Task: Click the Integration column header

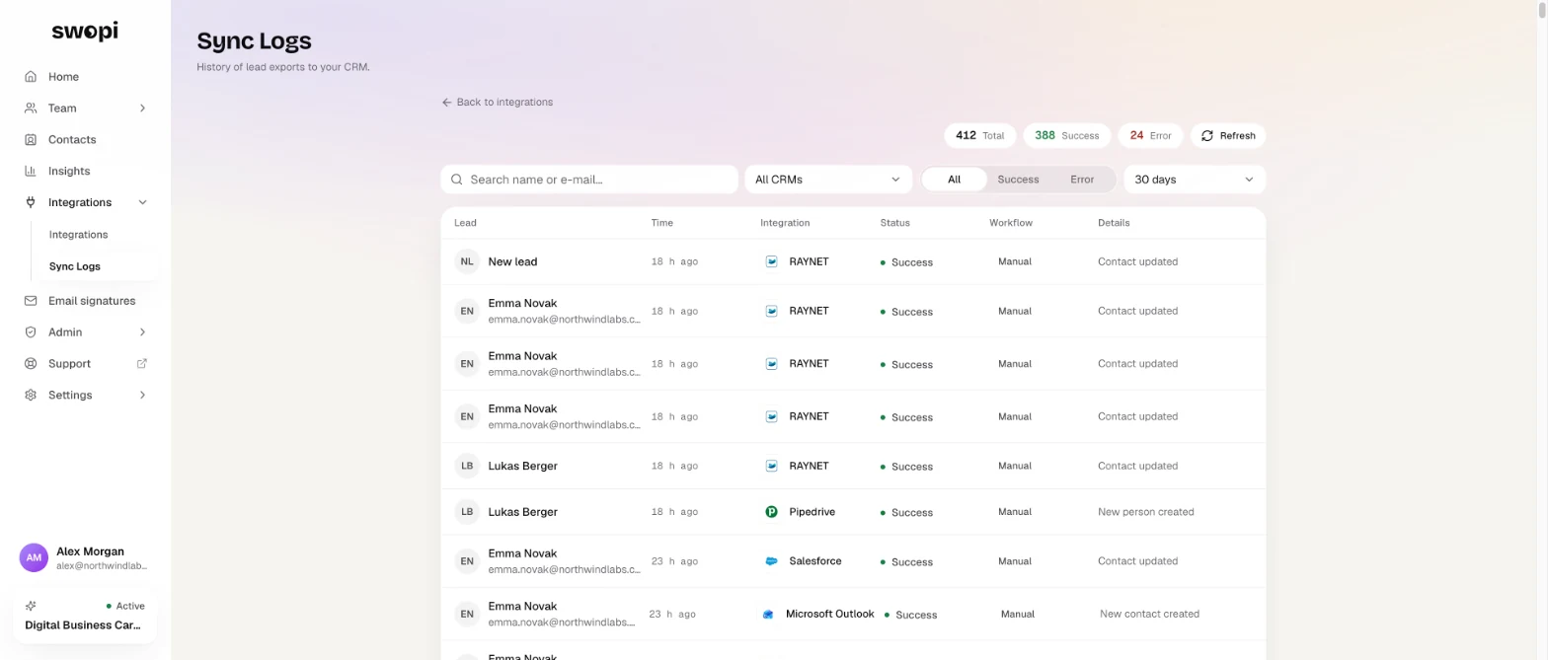Action: tap(785, 223)
